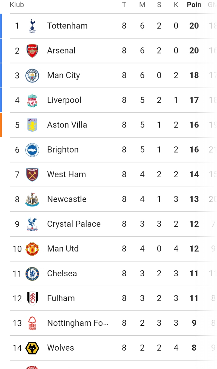Image resolution: width=217 pixels, height=369 pixels.
Task: Select the Crystal Palace eagle badge
Action: (x=32, y=224)
